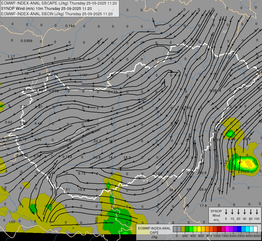Click the map value 4.46

point(38,123)
